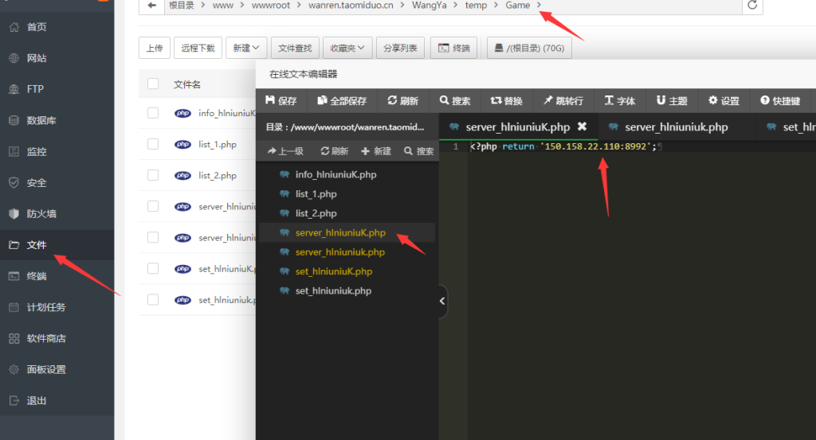816x440 pixels.
Task: Close the server_hlniuniuK.php editor tab
Action: [x=582, y=127]
